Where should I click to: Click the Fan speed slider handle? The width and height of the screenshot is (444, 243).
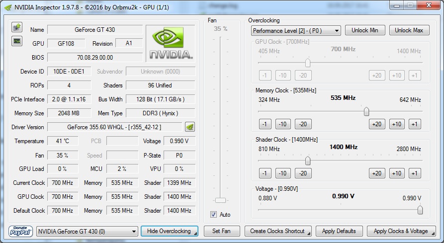coord(220,200)
